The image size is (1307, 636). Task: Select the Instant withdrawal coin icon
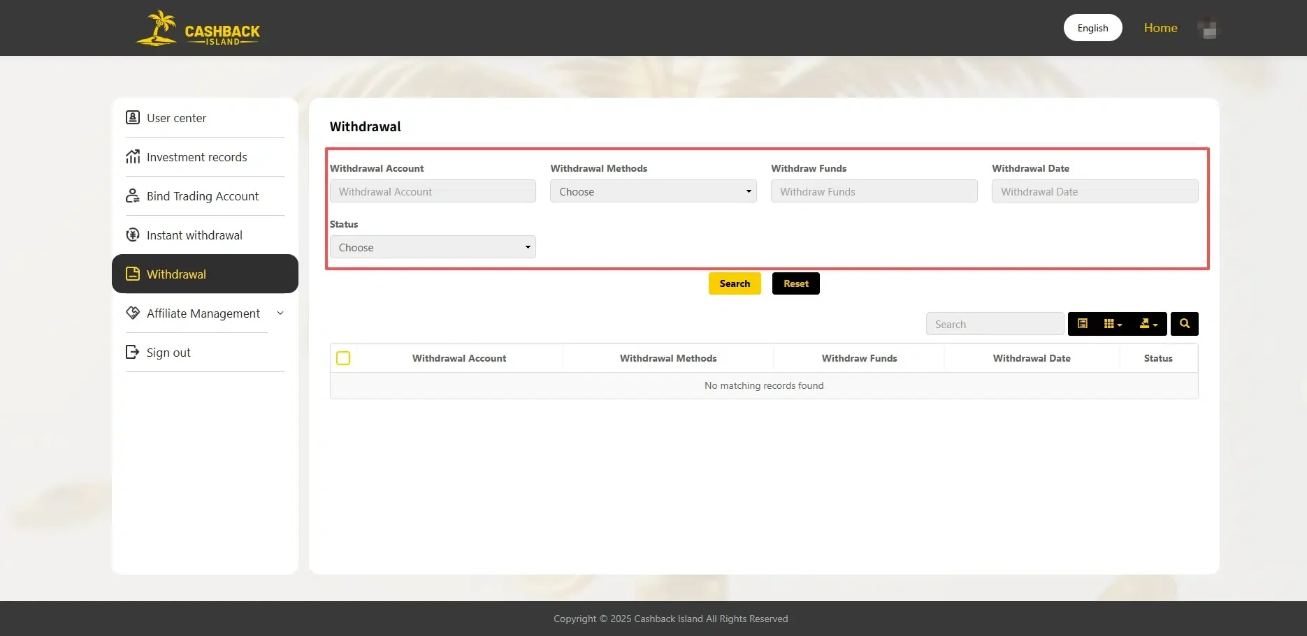click(x=133, y=235)
